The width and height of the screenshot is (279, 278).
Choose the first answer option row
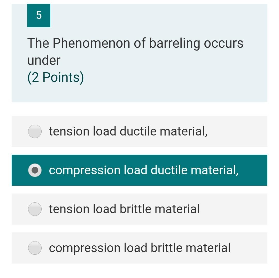(139, 131)
